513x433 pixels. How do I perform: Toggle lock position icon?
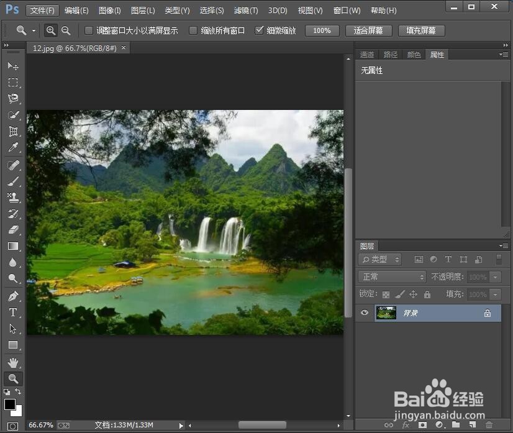(x=413, y=294)
